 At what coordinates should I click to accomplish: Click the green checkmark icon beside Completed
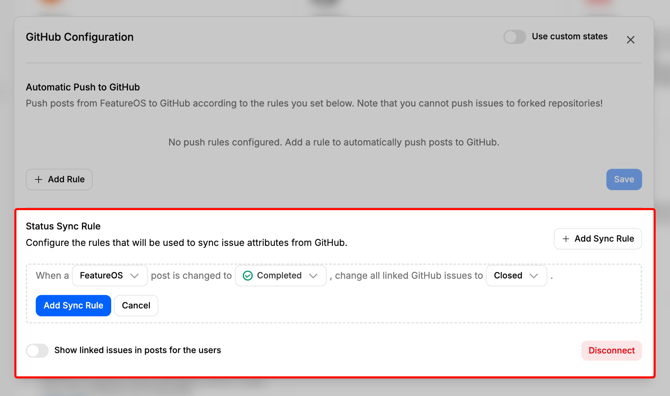pos(248,276)
